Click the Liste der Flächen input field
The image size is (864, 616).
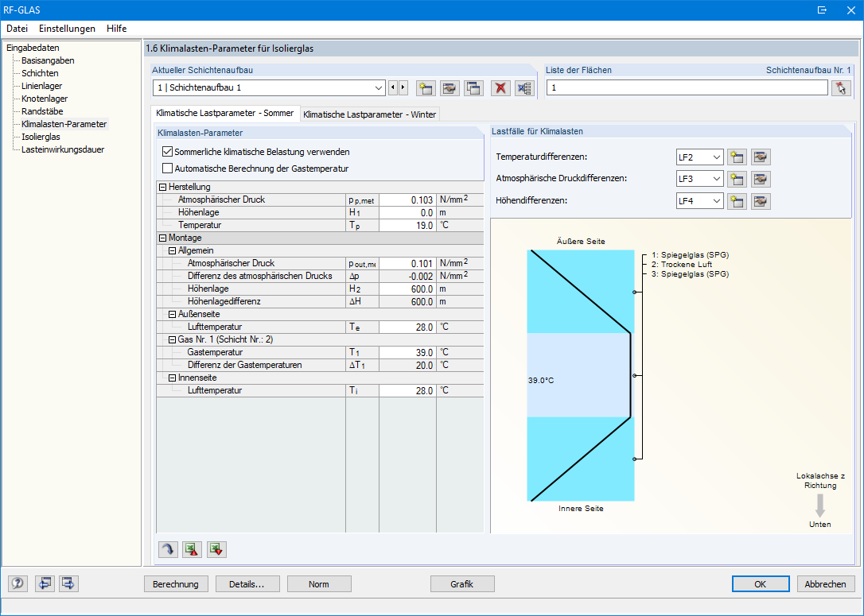point(687,87)
